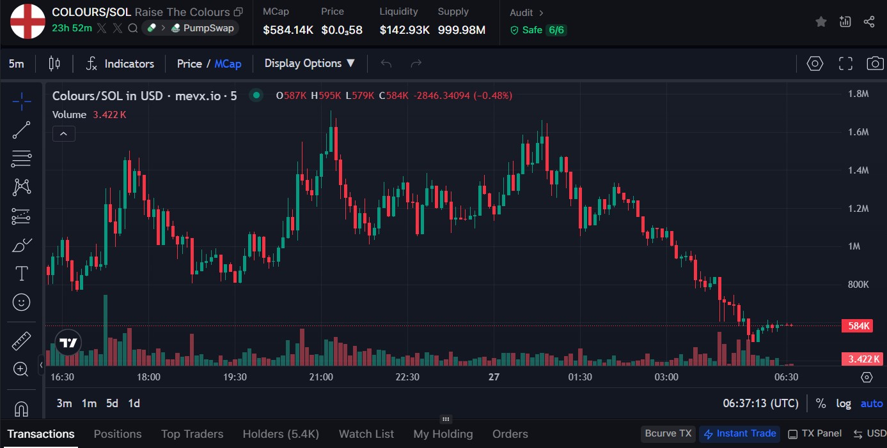This screenshot has width=887, height=448.
Task: Open the Transactions tab
Action: click(x=41, y=434)
